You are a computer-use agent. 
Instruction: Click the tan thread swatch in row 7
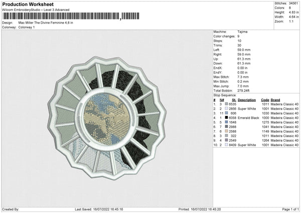[x=227, y=131]
